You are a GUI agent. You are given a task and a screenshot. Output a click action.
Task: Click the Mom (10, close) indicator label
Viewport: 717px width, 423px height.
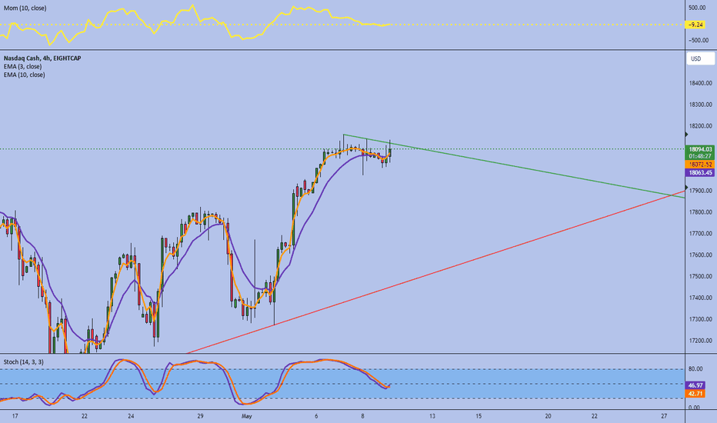click(x=25, y=8)
